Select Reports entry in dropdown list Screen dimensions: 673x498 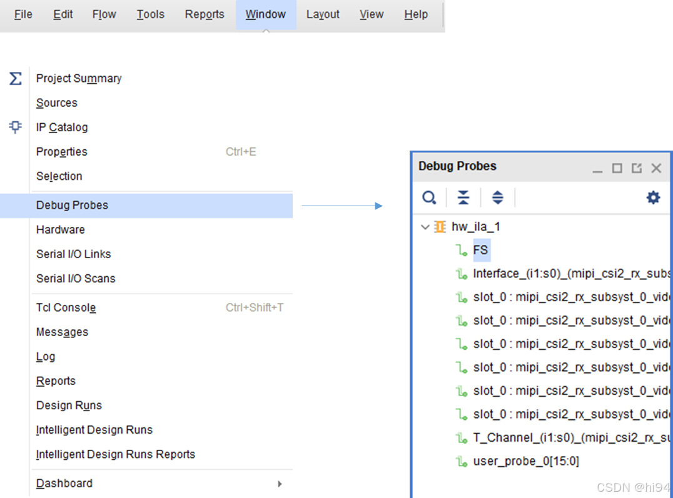pos(56,381)
